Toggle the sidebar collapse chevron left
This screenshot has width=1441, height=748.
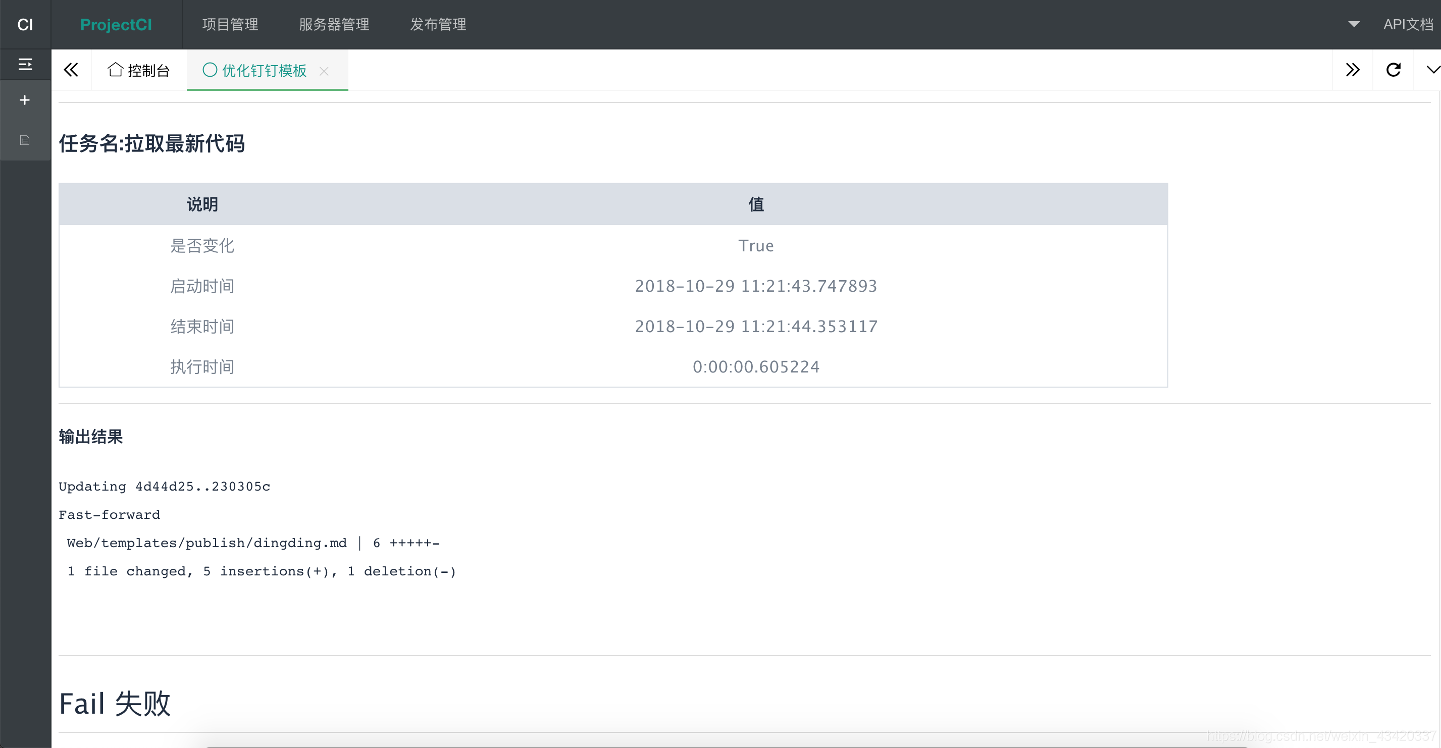click(x=72, y=70)
